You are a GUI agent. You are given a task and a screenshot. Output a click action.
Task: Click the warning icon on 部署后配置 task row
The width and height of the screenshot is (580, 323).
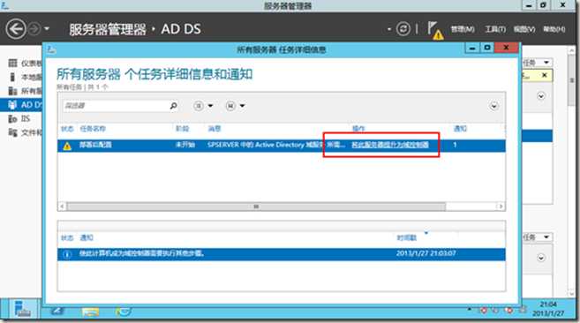pyautogui.click(x=67, y=146)
